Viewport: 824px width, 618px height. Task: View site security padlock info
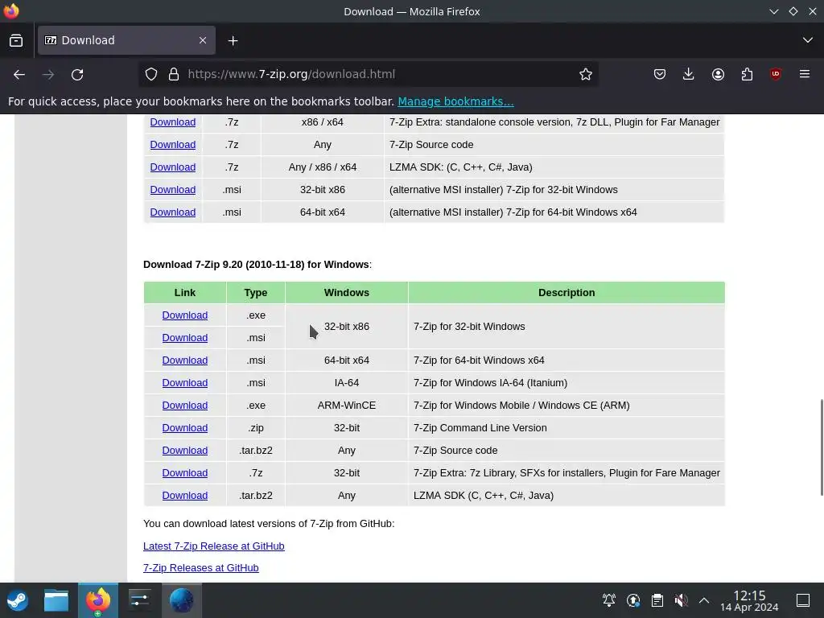[174, 75]
